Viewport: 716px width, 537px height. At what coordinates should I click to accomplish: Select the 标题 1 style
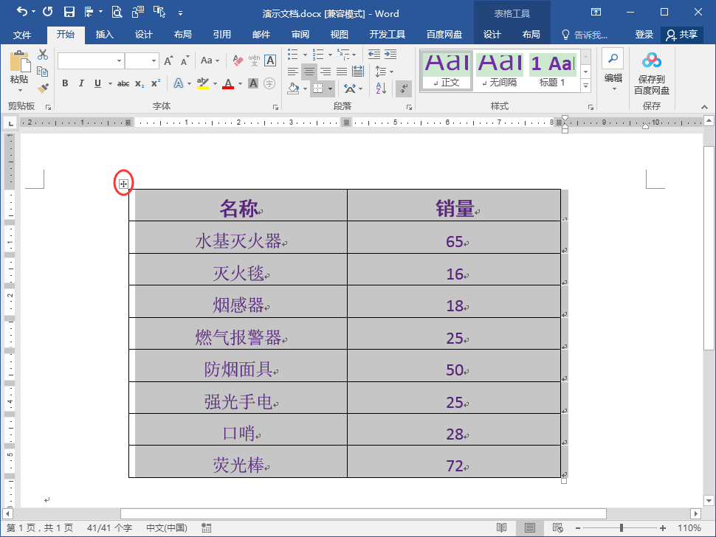click(553, 71)
